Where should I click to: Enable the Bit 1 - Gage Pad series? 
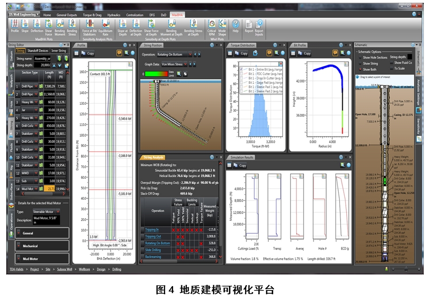pos(241,83)
